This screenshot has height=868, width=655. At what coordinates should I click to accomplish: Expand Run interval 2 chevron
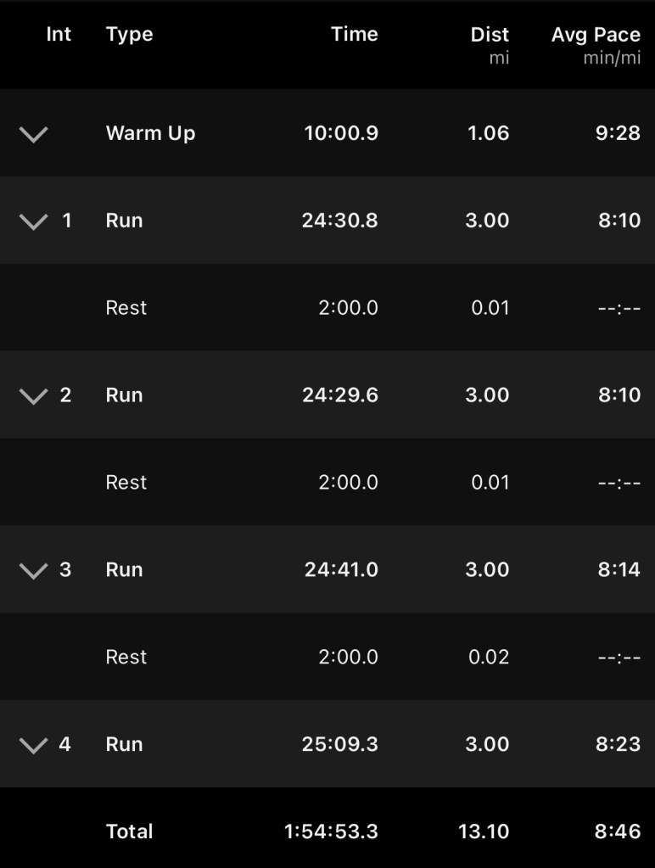[x=33, y=396]
